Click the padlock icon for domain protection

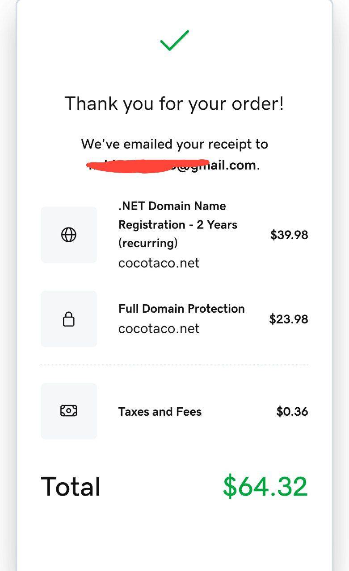coord(68,319)
